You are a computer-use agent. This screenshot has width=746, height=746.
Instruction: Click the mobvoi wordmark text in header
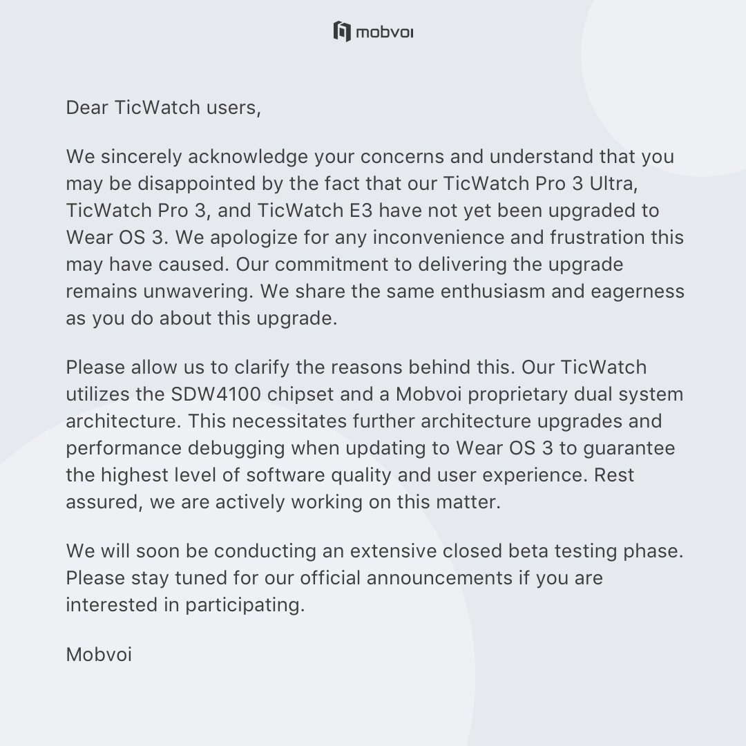point(385,32)
